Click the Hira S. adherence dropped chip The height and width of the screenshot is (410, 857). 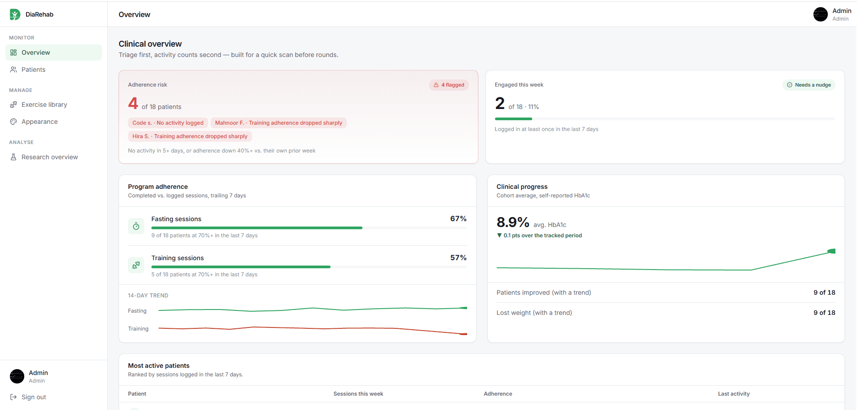tap(190, 136)
